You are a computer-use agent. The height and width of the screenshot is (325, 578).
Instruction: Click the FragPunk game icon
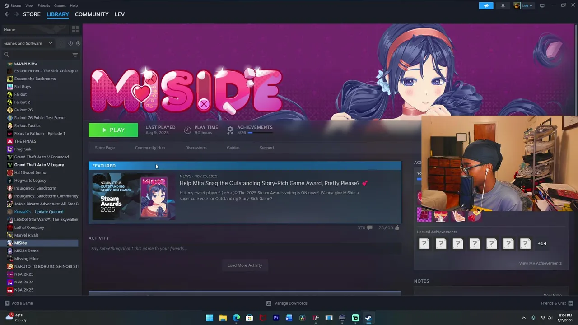pos(9,149)
